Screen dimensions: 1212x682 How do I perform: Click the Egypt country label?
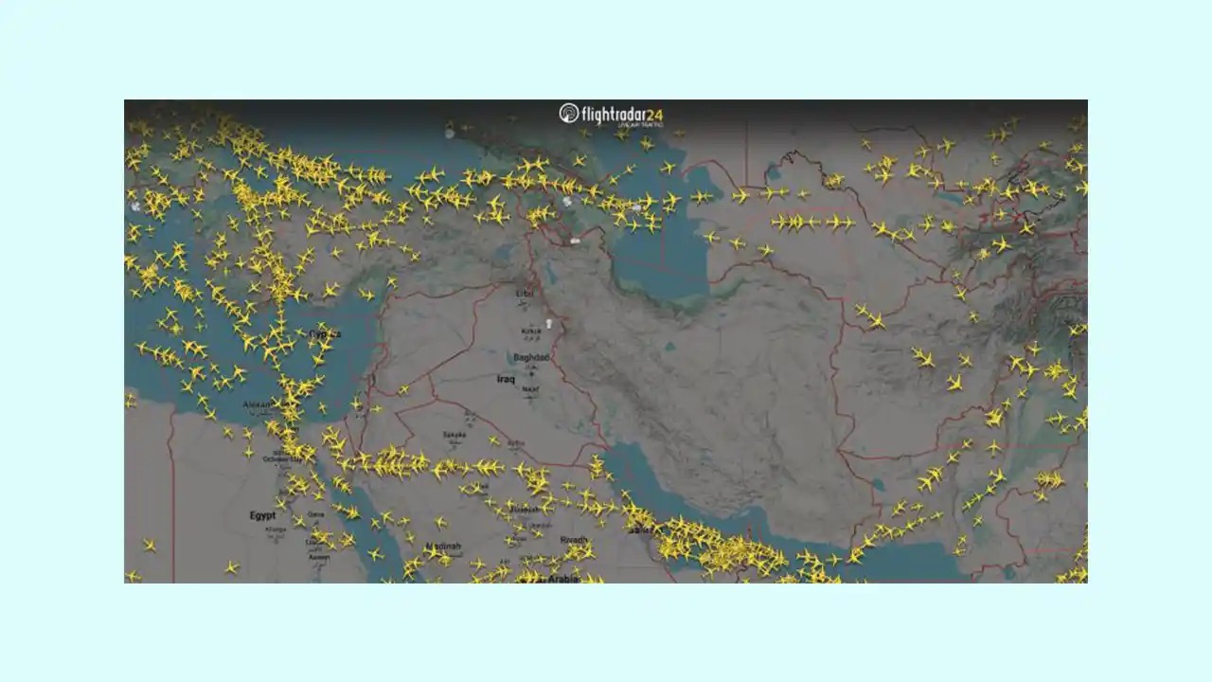pyautogui.click(x=262, y=515)
